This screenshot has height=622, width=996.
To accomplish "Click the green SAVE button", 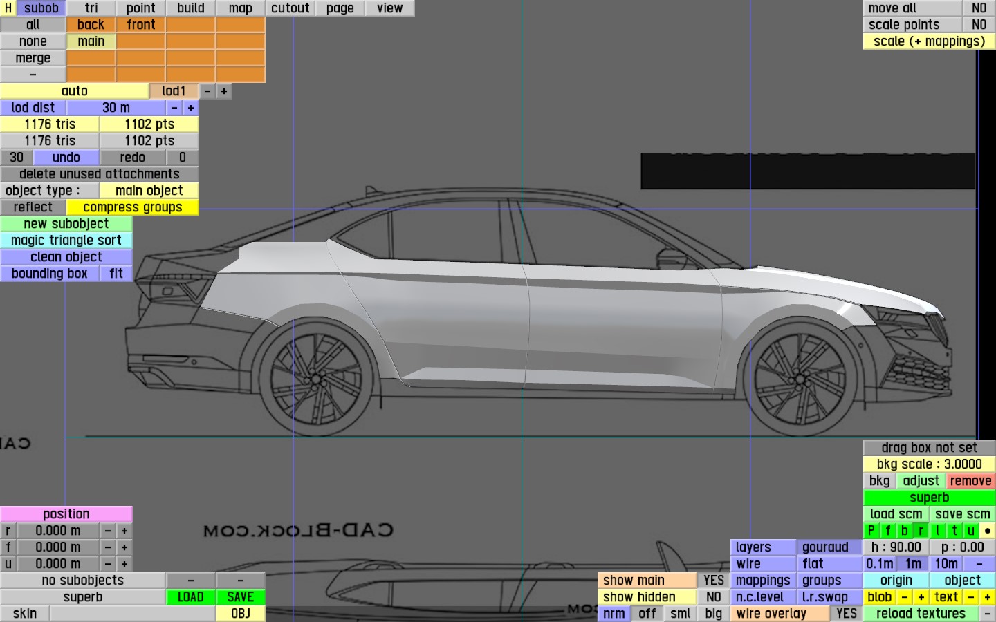I will [x=241, y=597].
